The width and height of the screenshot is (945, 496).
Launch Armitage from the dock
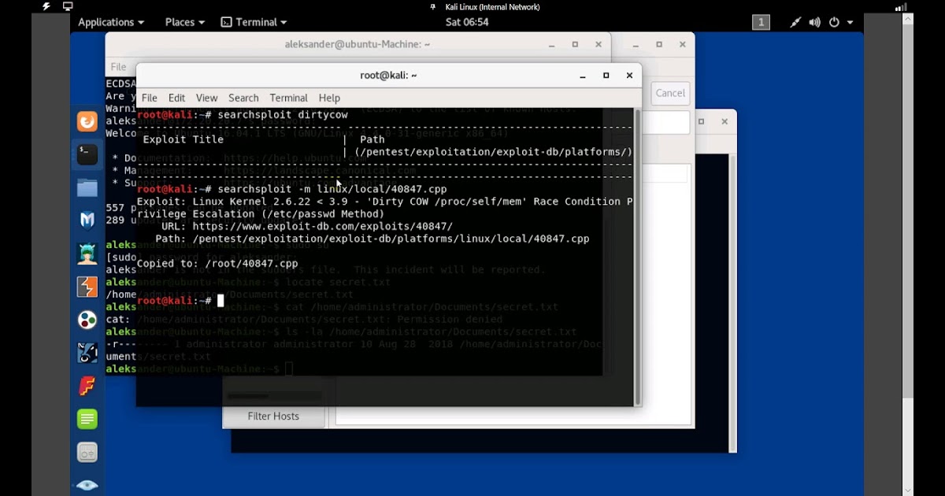tap(87, 254)
